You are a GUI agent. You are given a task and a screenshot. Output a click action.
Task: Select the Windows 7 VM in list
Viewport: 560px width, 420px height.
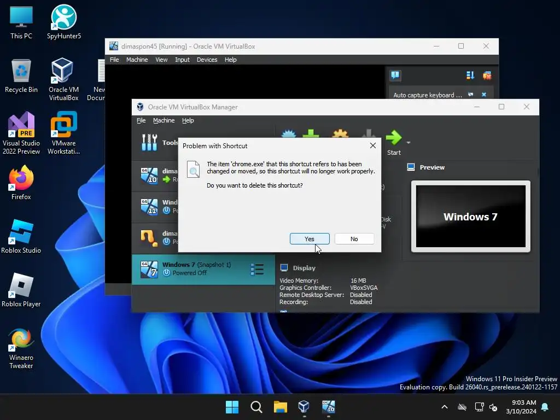coord(203,269)
